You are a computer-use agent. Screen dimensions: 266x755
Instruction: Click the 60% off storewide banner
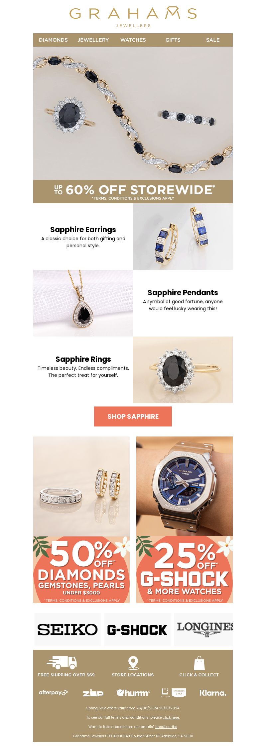[133, 192]
